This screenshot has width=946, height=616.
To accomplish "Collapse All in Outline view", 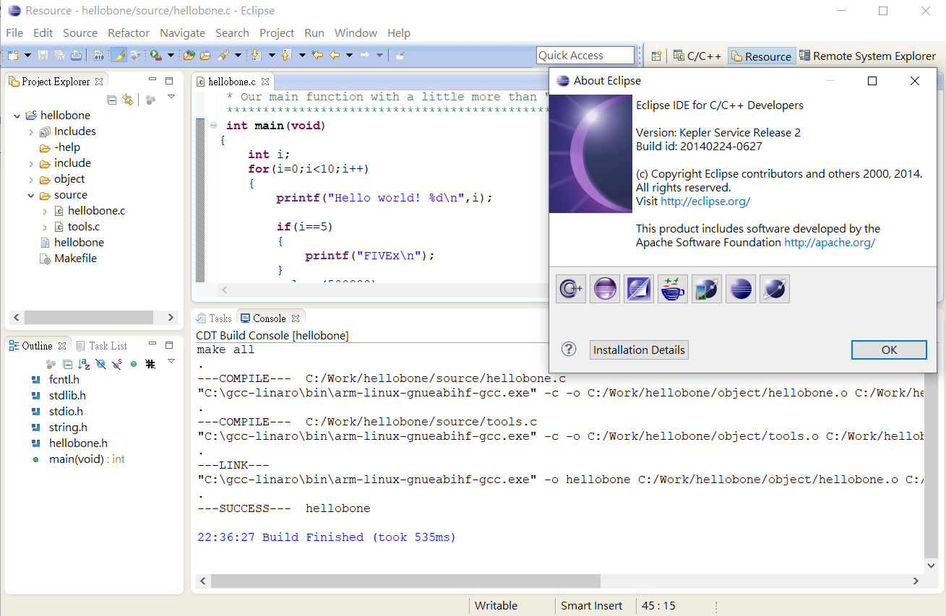I will (67, 364).
